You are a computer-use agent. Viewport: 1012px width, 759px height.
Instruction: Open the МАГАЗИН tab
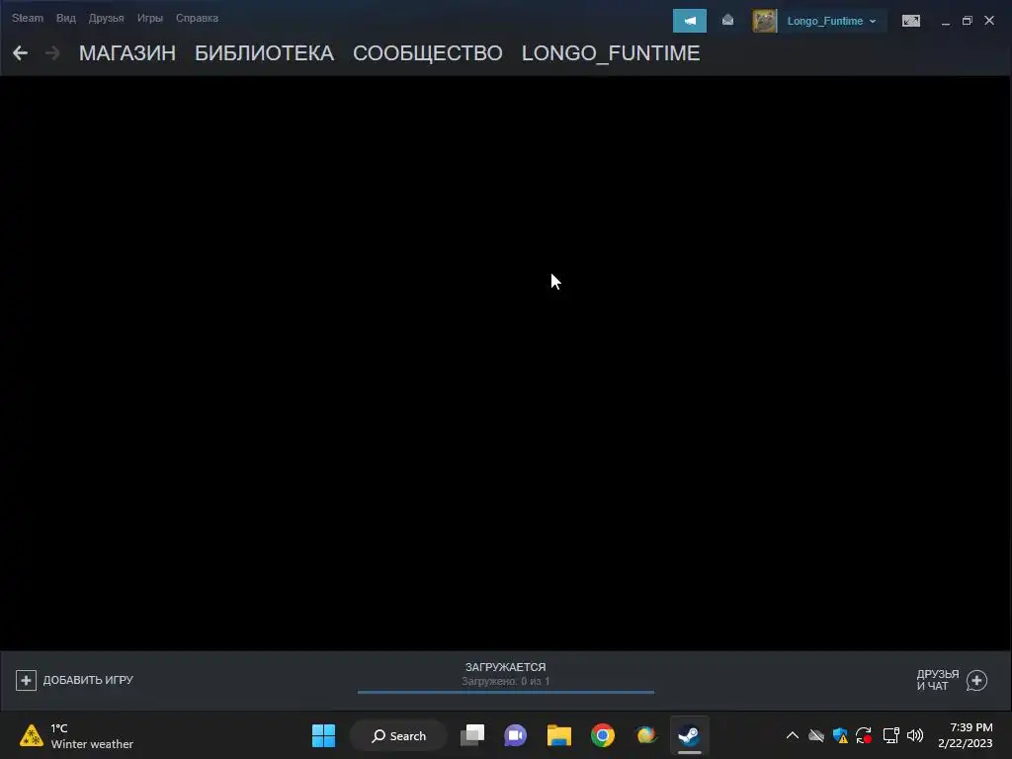(127, 53)
